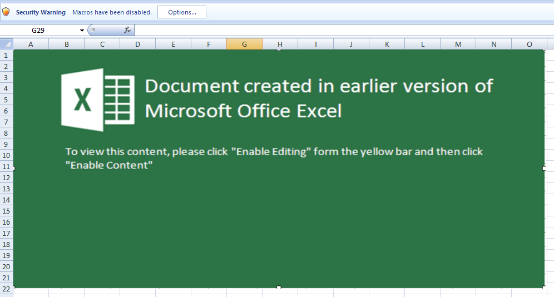Select row 4 header
Viewport: 554px width, 297px height.
(6, 88)
